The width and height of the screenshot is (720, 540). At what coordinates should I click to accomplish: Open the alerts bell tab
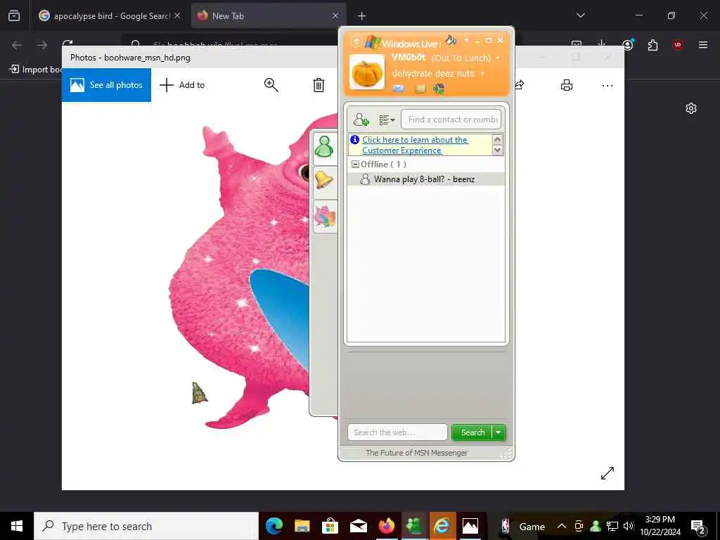click(x=325, y=180)
